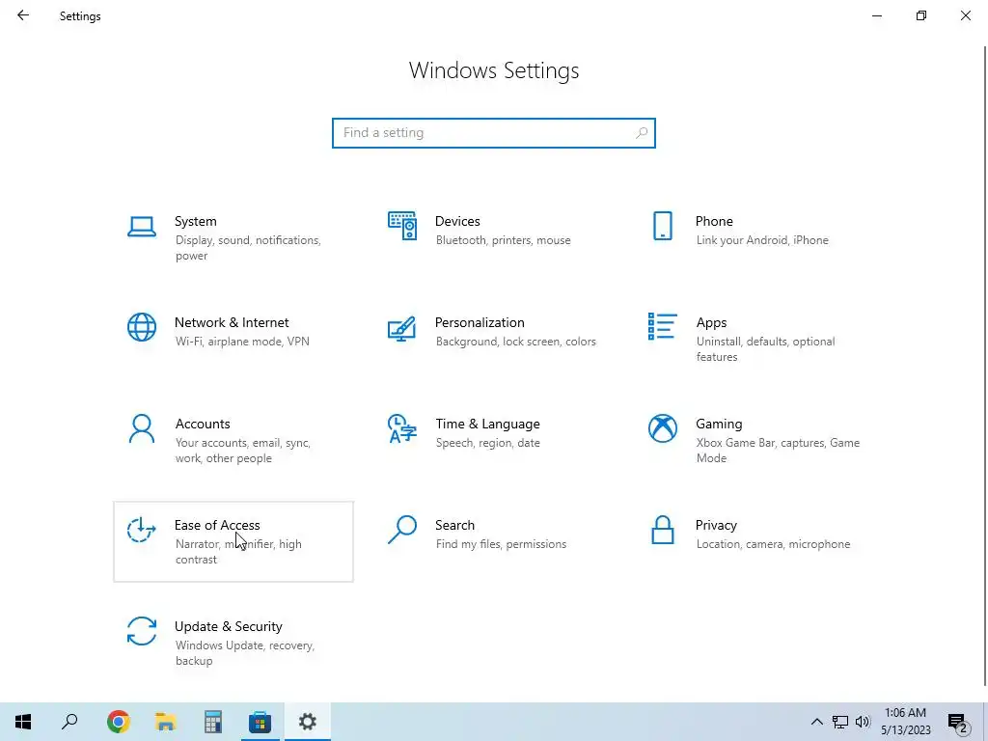Open the Apps heading

pos(711,322)
